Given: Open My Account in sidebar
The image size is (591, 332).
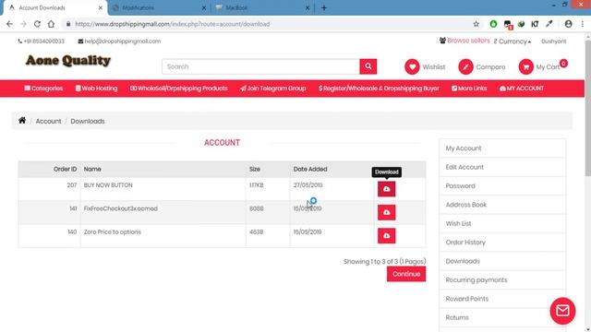Looking at the screenshot, I should [x=502, y=148].
